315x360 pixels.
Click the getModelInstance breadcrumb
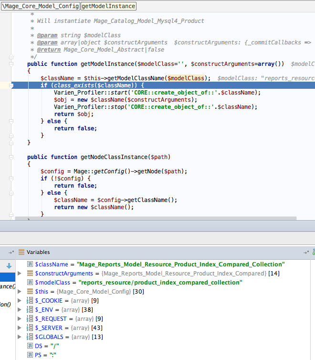(108, 6)
